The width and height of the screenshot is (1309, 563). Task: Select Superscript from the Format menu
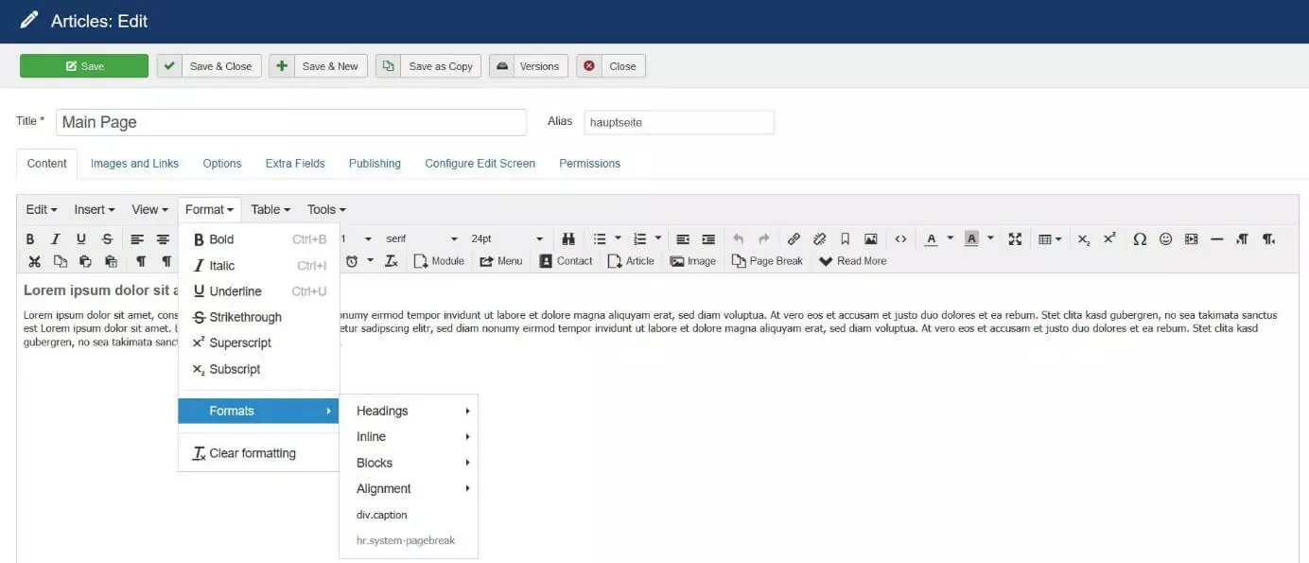(258, 343)
